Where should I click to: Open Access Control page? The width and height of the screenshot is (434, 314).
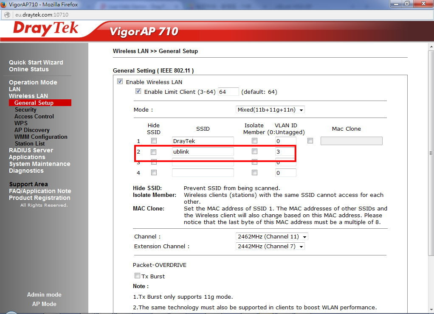pos(34,116)
